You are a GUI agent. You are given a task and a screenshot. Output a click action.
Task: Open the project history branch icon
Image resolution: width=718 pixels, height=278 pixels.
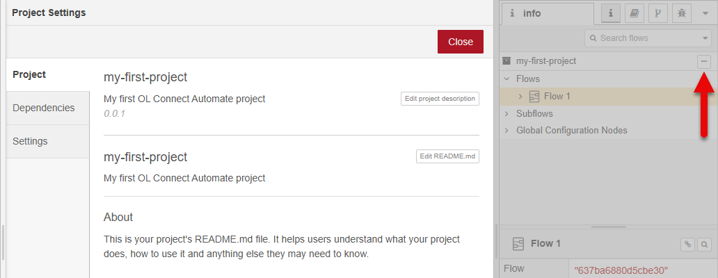(657, 13)
